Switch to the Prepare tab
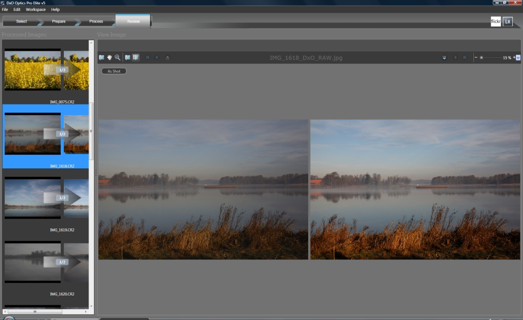 click(59, 21)
